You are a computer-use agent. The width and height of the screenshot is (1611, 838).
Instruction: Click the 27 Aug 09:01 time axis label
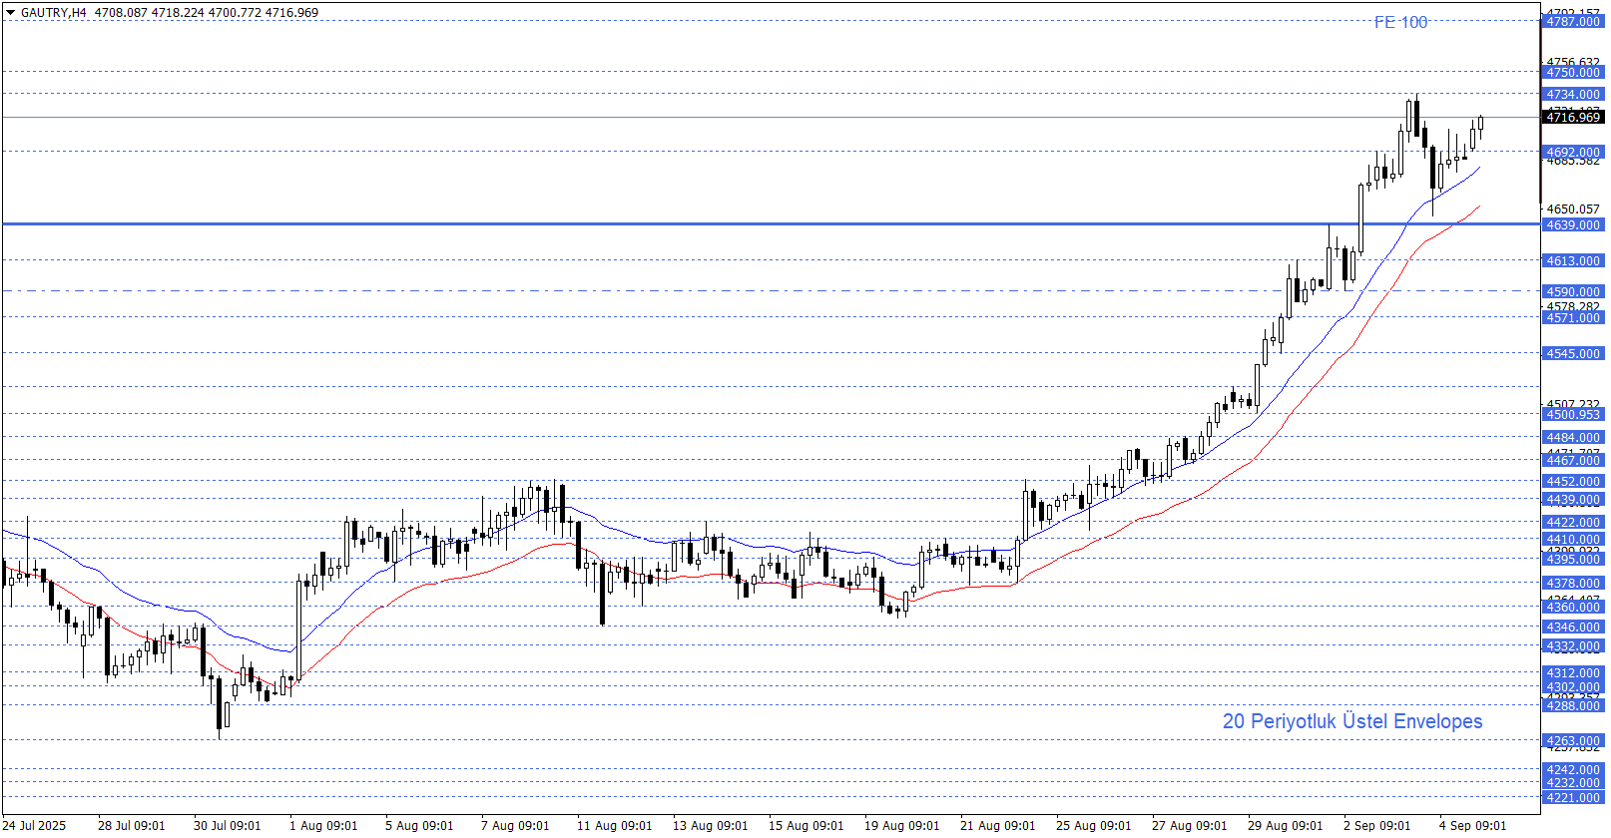1189,825
